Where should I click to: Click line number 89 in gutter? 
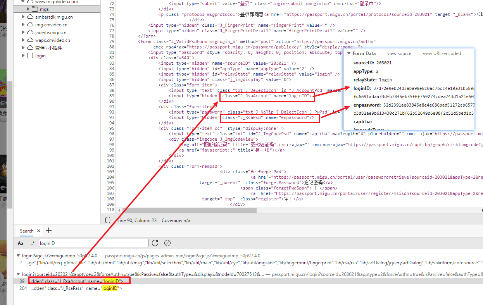[112, 96]
